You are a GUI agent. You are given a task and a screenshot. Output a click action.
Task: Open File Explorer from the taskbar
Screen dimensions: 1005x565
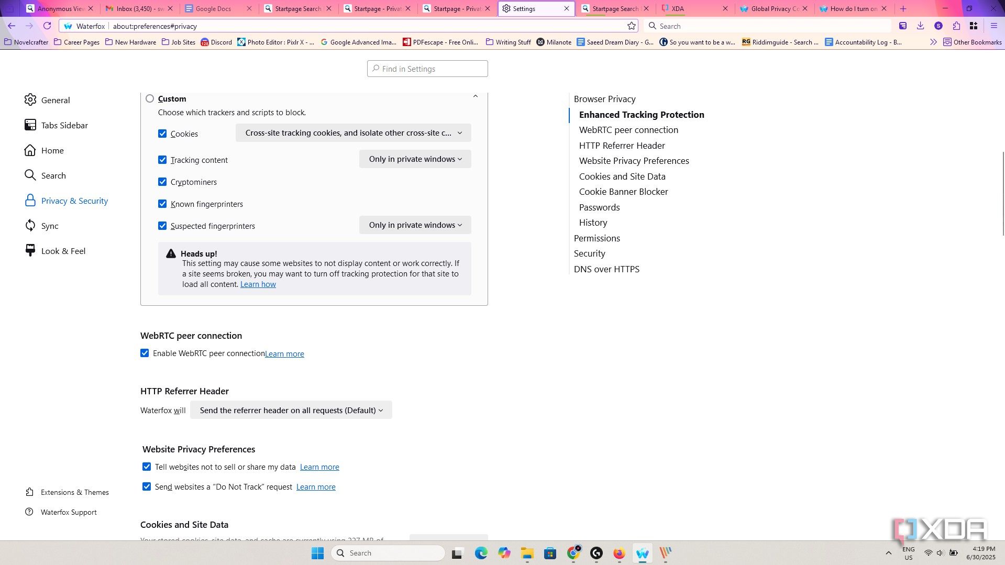point(527,553)
